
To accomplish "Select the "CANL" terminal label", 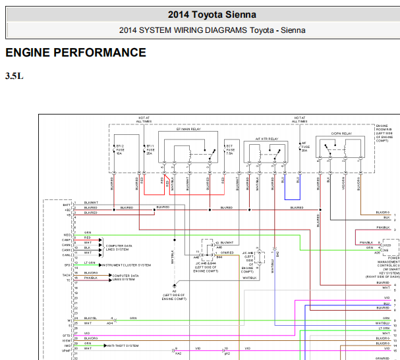I will (67, 255).
